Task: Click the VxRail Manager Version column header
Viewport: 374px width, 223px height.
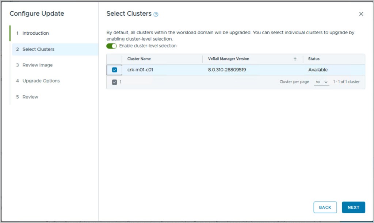Action: click(x=229, y=59)
